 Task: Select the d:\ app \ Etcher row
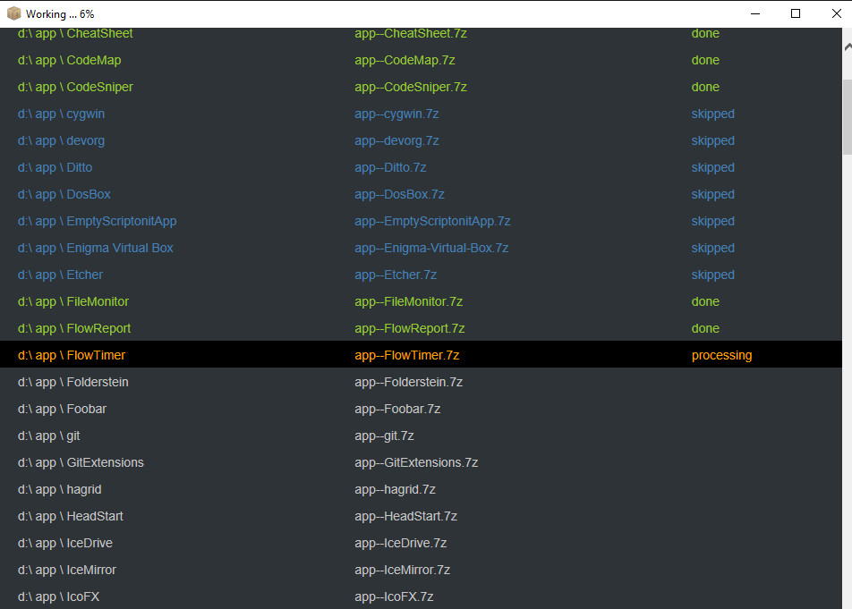click(x=422, y=275)
